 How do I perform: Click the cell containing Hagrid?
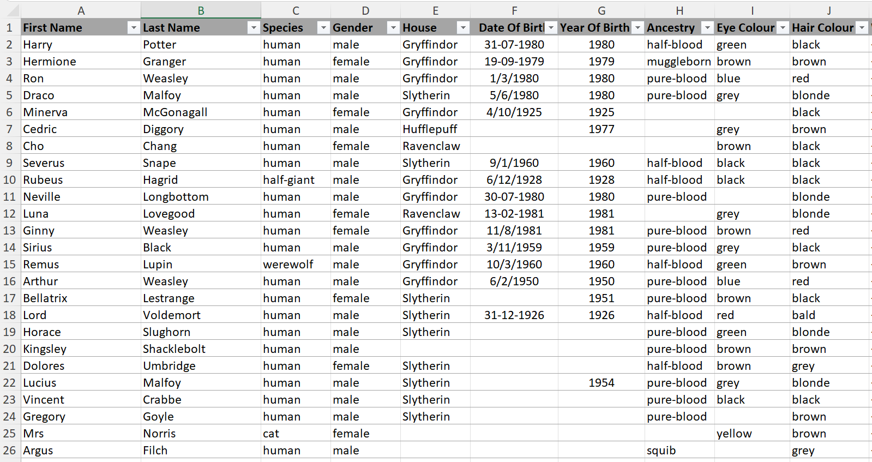[201, 180]
